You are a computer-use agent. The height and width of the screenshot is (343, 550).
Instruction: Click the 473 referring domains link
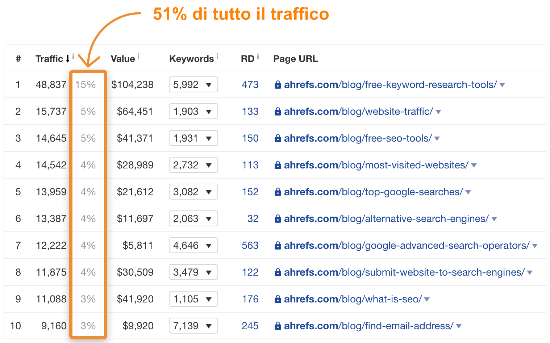click(250, 85)
